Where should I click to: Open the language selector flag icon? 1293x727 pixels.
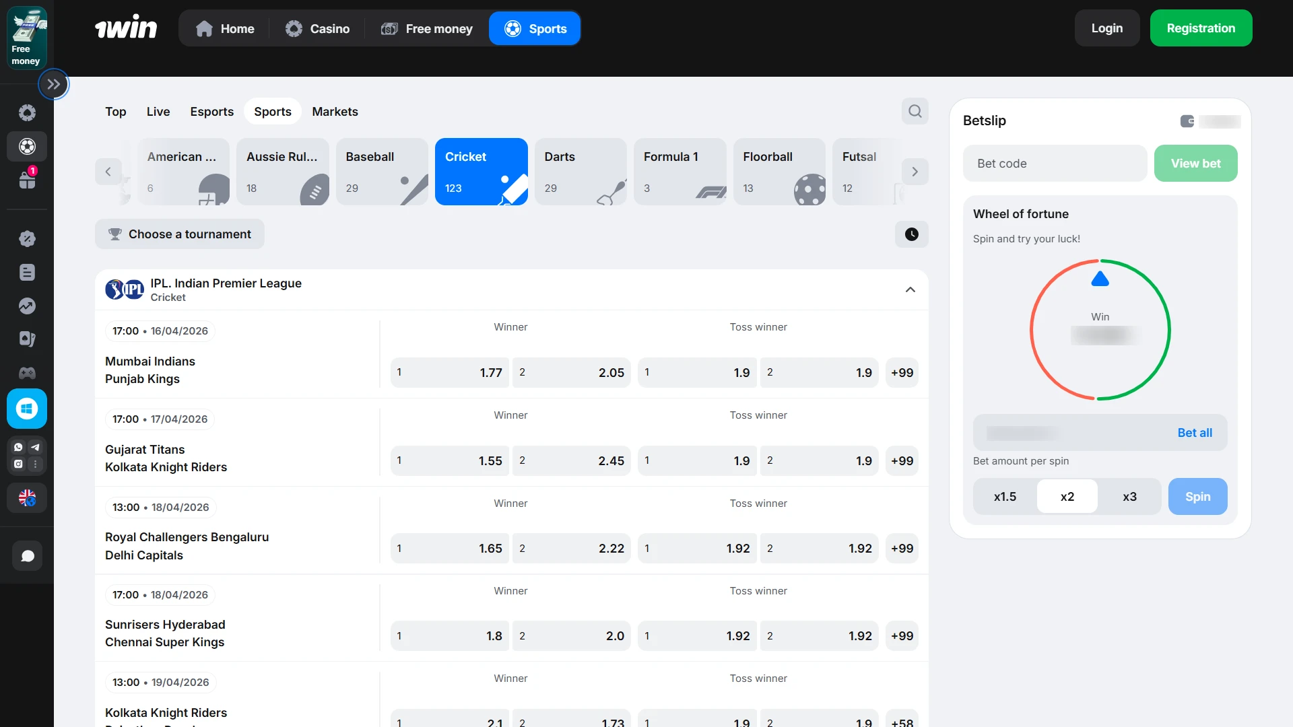[x=27, y=498]
